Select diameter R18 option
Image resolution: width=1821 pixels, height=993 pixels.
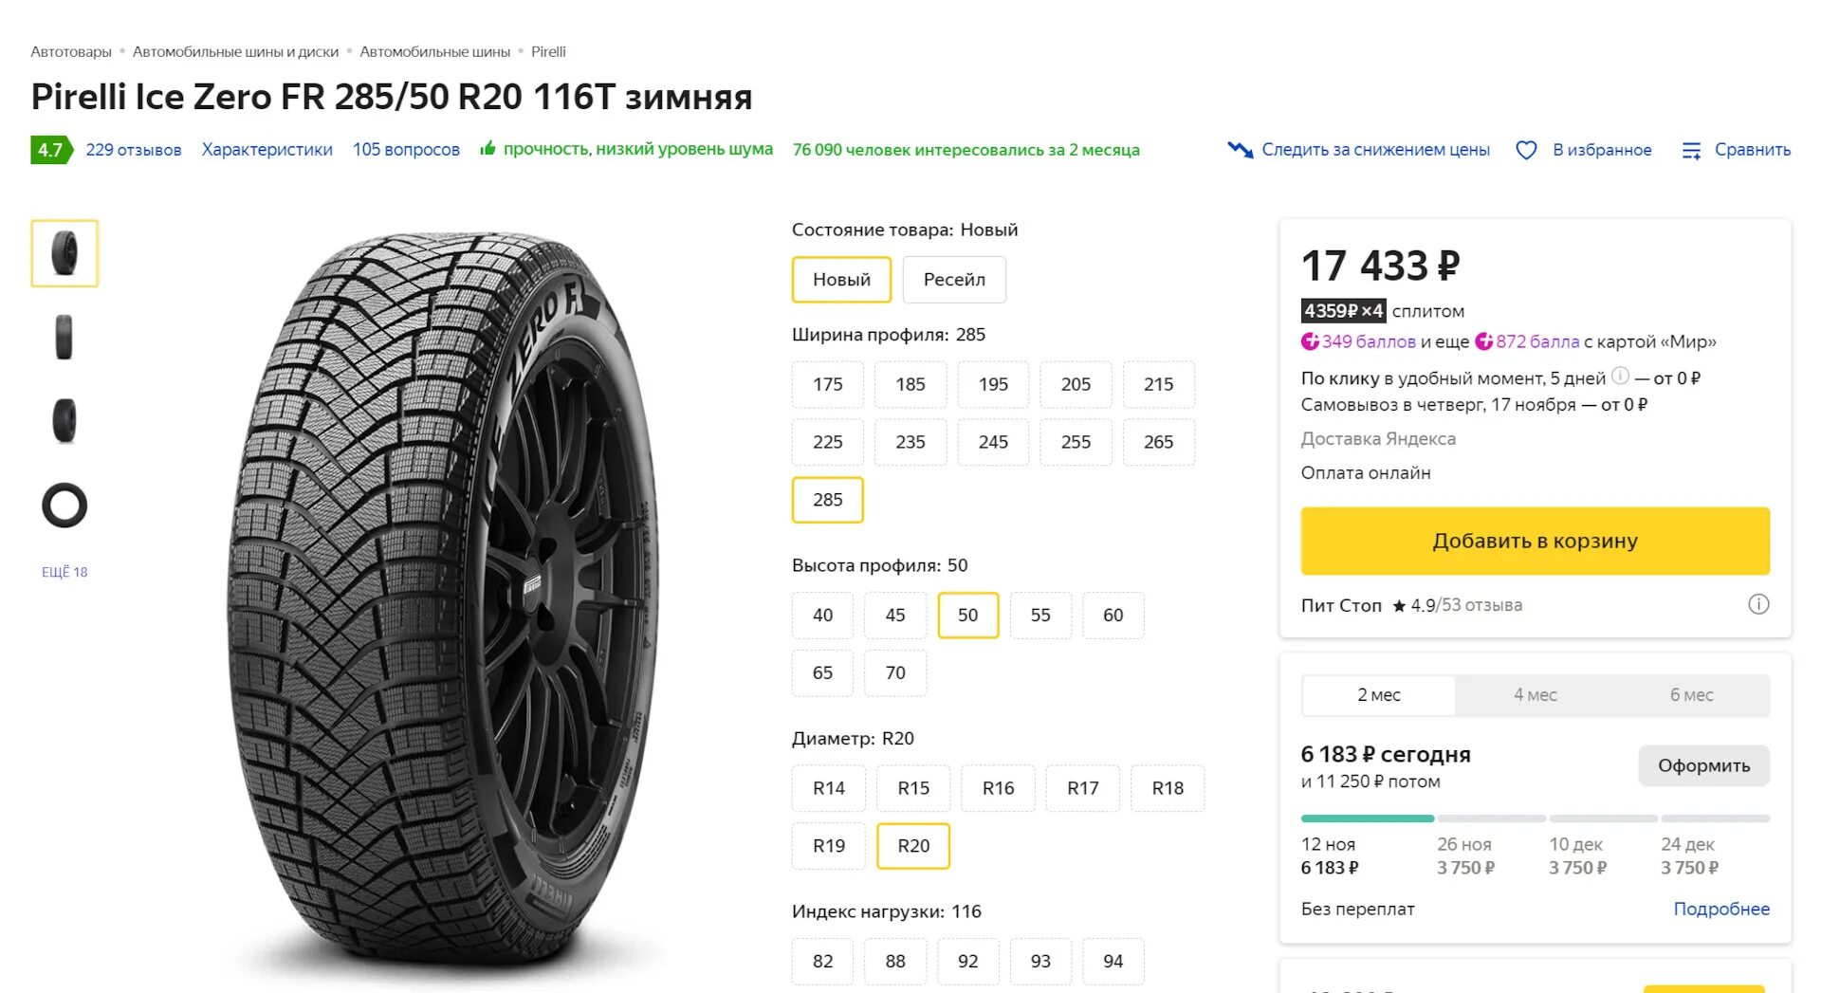[x=1168, y=788]
